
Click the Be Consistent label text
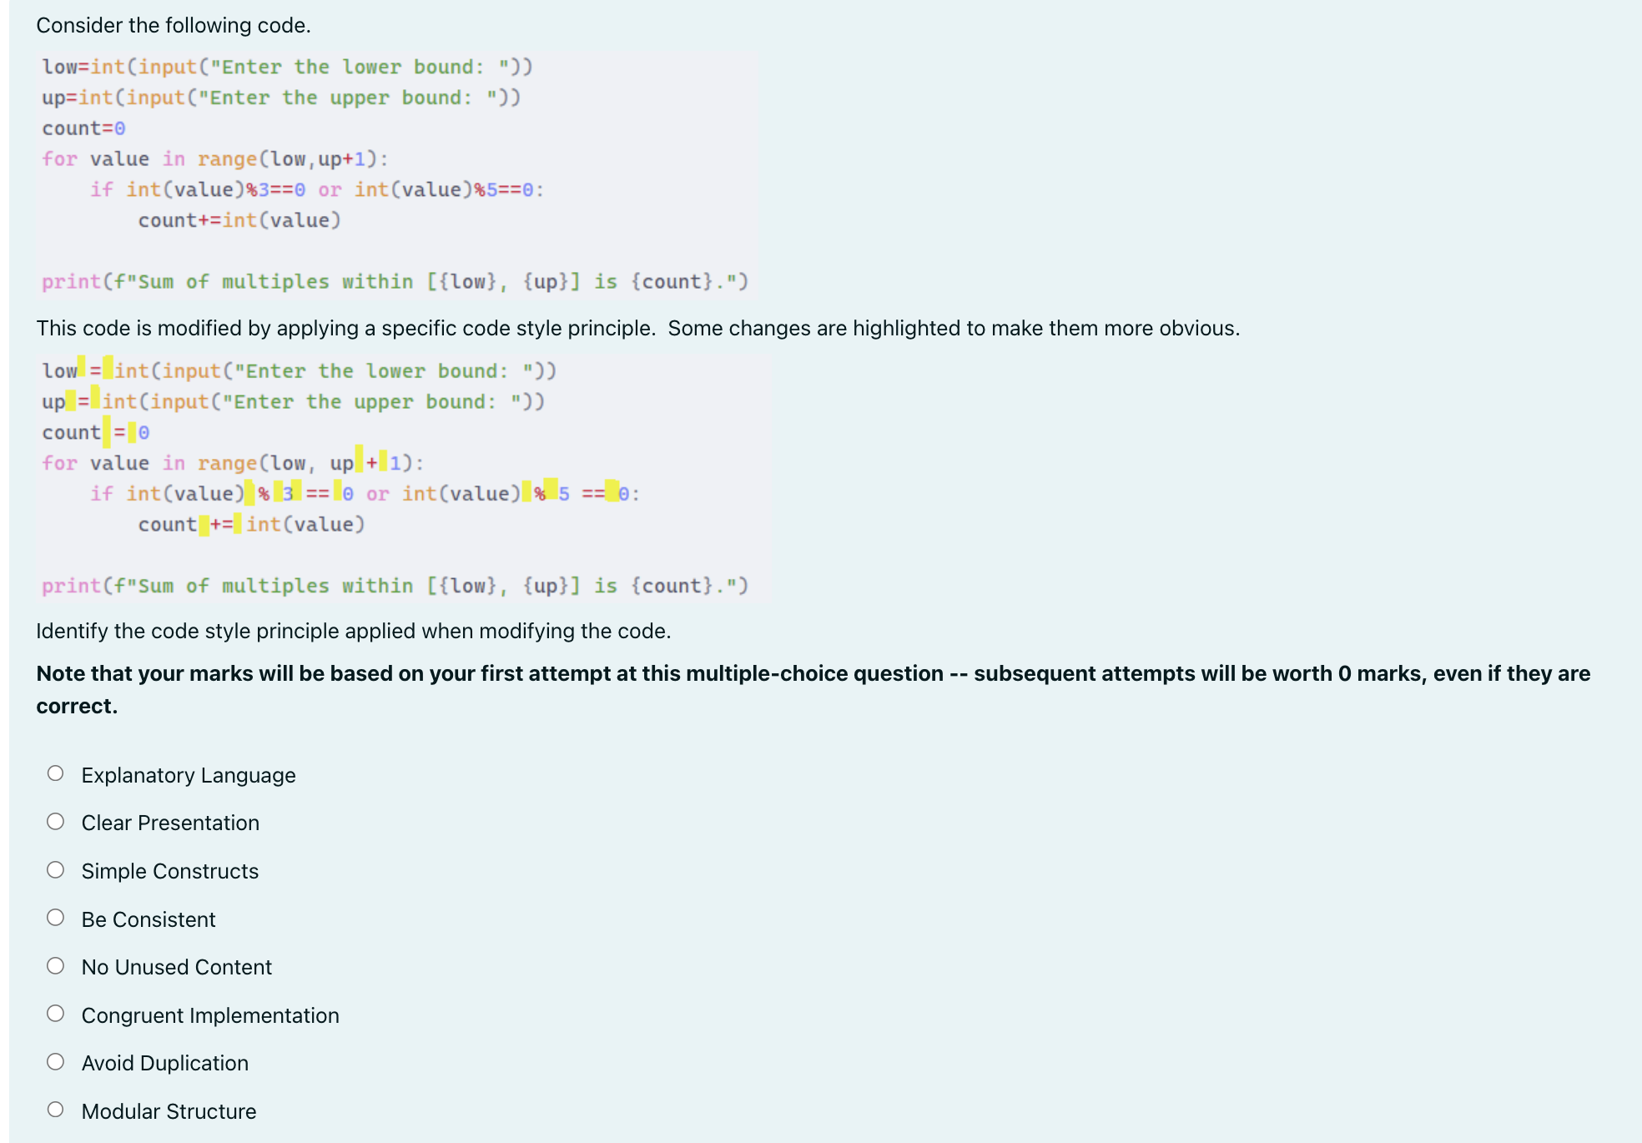tap(148, 919)
